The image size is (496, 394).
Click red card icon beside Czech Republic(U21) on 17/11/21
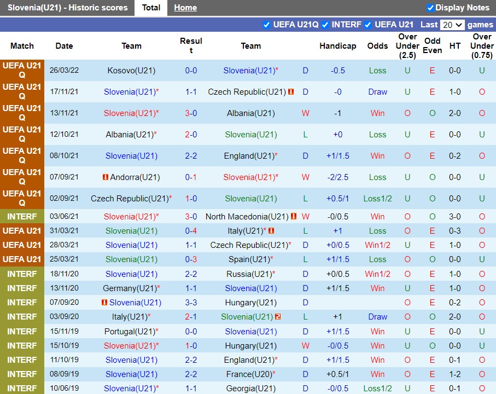tap(291, 92)
